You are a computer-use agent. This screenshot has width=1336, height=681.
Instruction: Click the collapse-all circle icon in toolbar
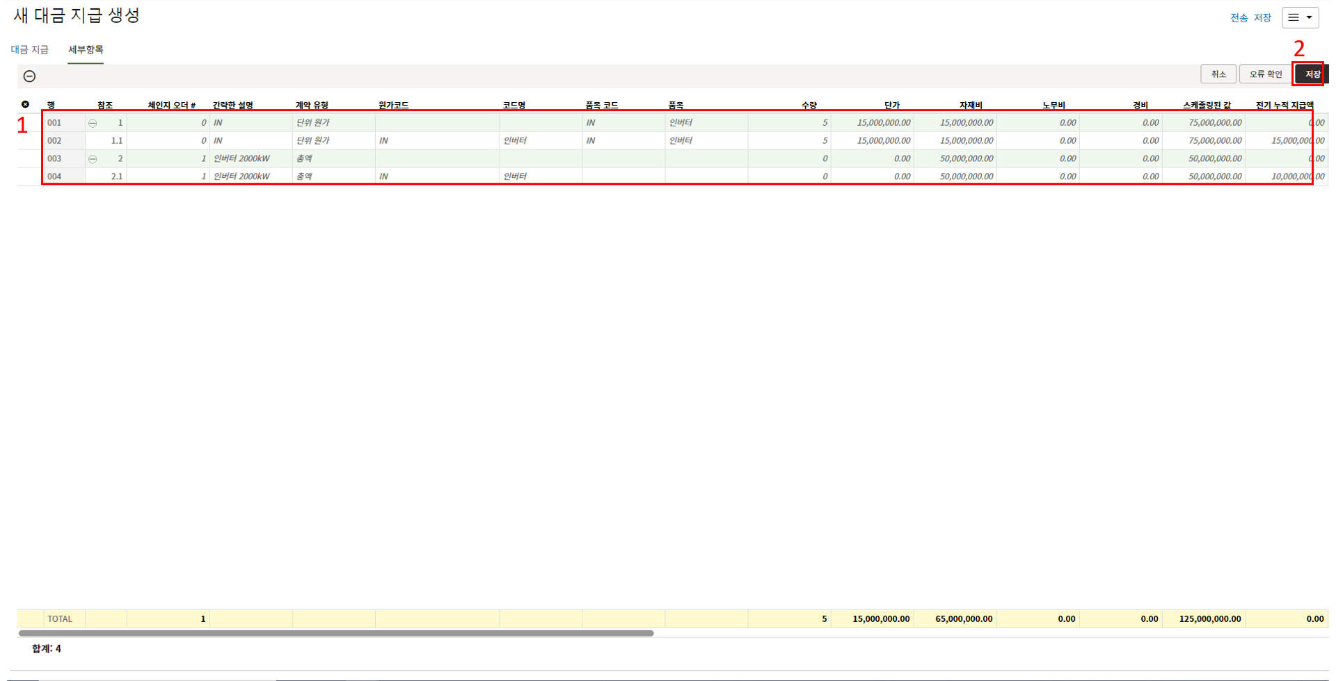click(x=29, y=76)
